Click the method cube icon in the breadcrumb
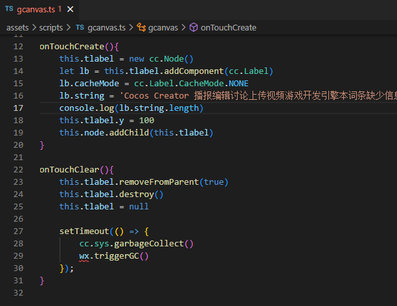 (x=194, y=27)
